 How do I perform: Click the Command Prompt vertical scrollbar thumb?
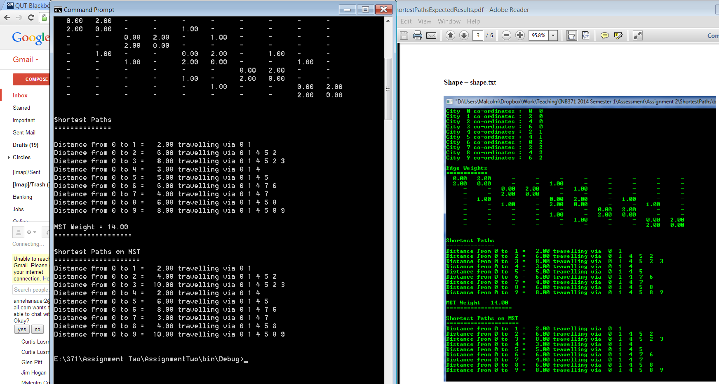(388, 89)
